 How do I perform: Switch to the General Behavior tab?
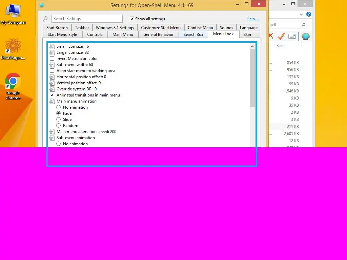point(159,35)
